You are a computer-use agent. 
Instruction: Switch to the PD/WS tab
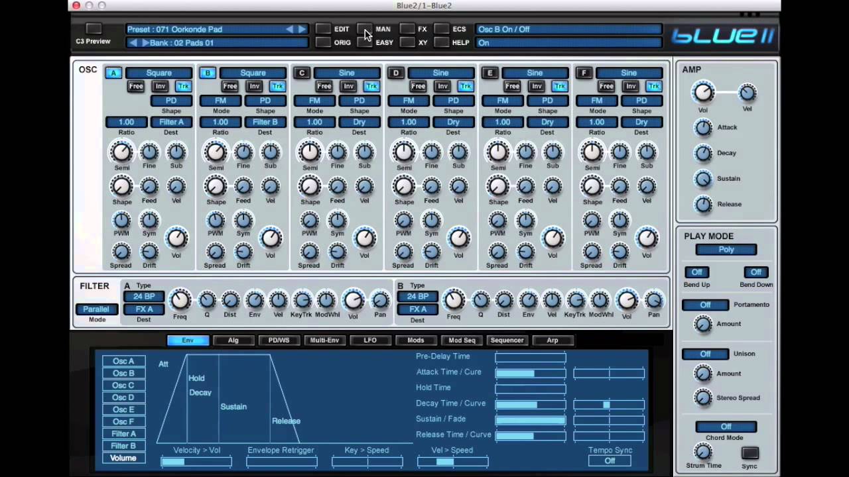click(x=279, y=341)
